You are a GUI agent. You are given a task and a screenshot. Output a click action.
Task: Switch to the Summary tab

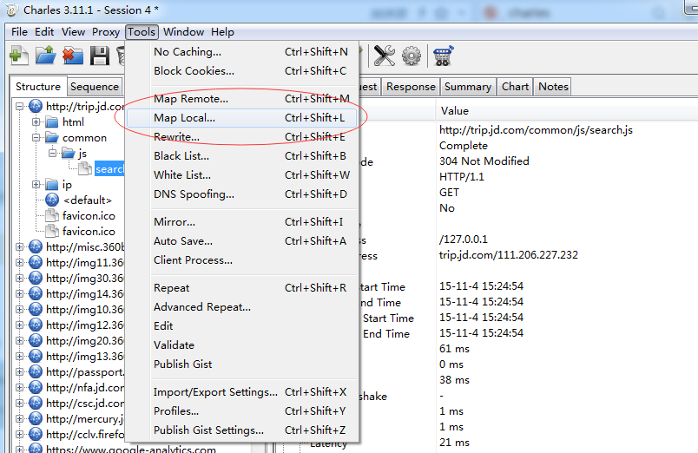pyautogui.click(x=468, y=87)
